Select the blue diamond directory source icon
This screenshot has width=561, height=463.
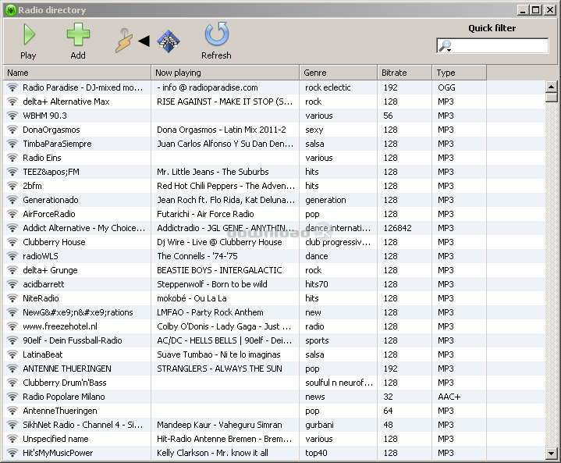point(169,41)
